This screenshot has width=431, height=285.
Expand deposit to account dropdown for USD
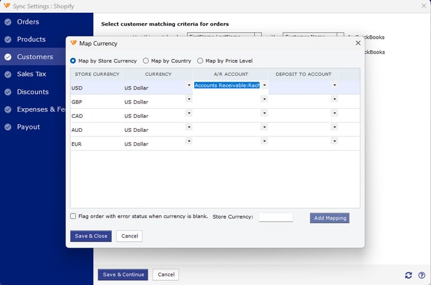click(x=334, y=85)
